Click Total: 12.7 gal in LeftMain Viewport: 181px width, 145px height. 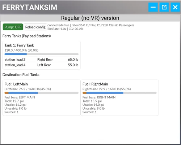click(x=14, y=101)
